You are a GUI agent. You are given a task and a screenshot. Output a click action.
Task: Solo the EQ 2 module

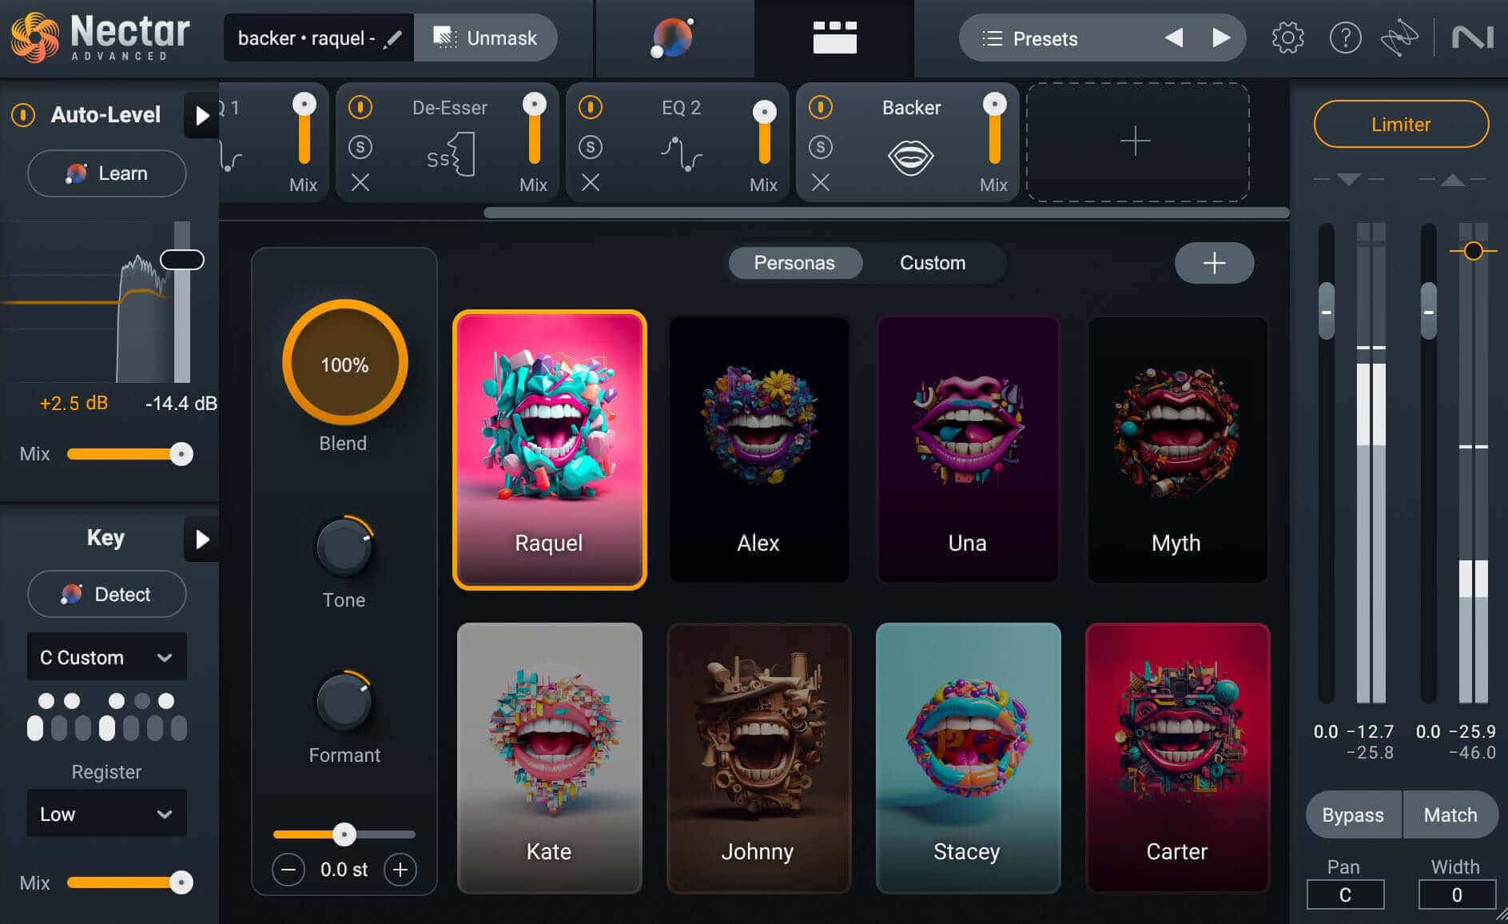591,147
